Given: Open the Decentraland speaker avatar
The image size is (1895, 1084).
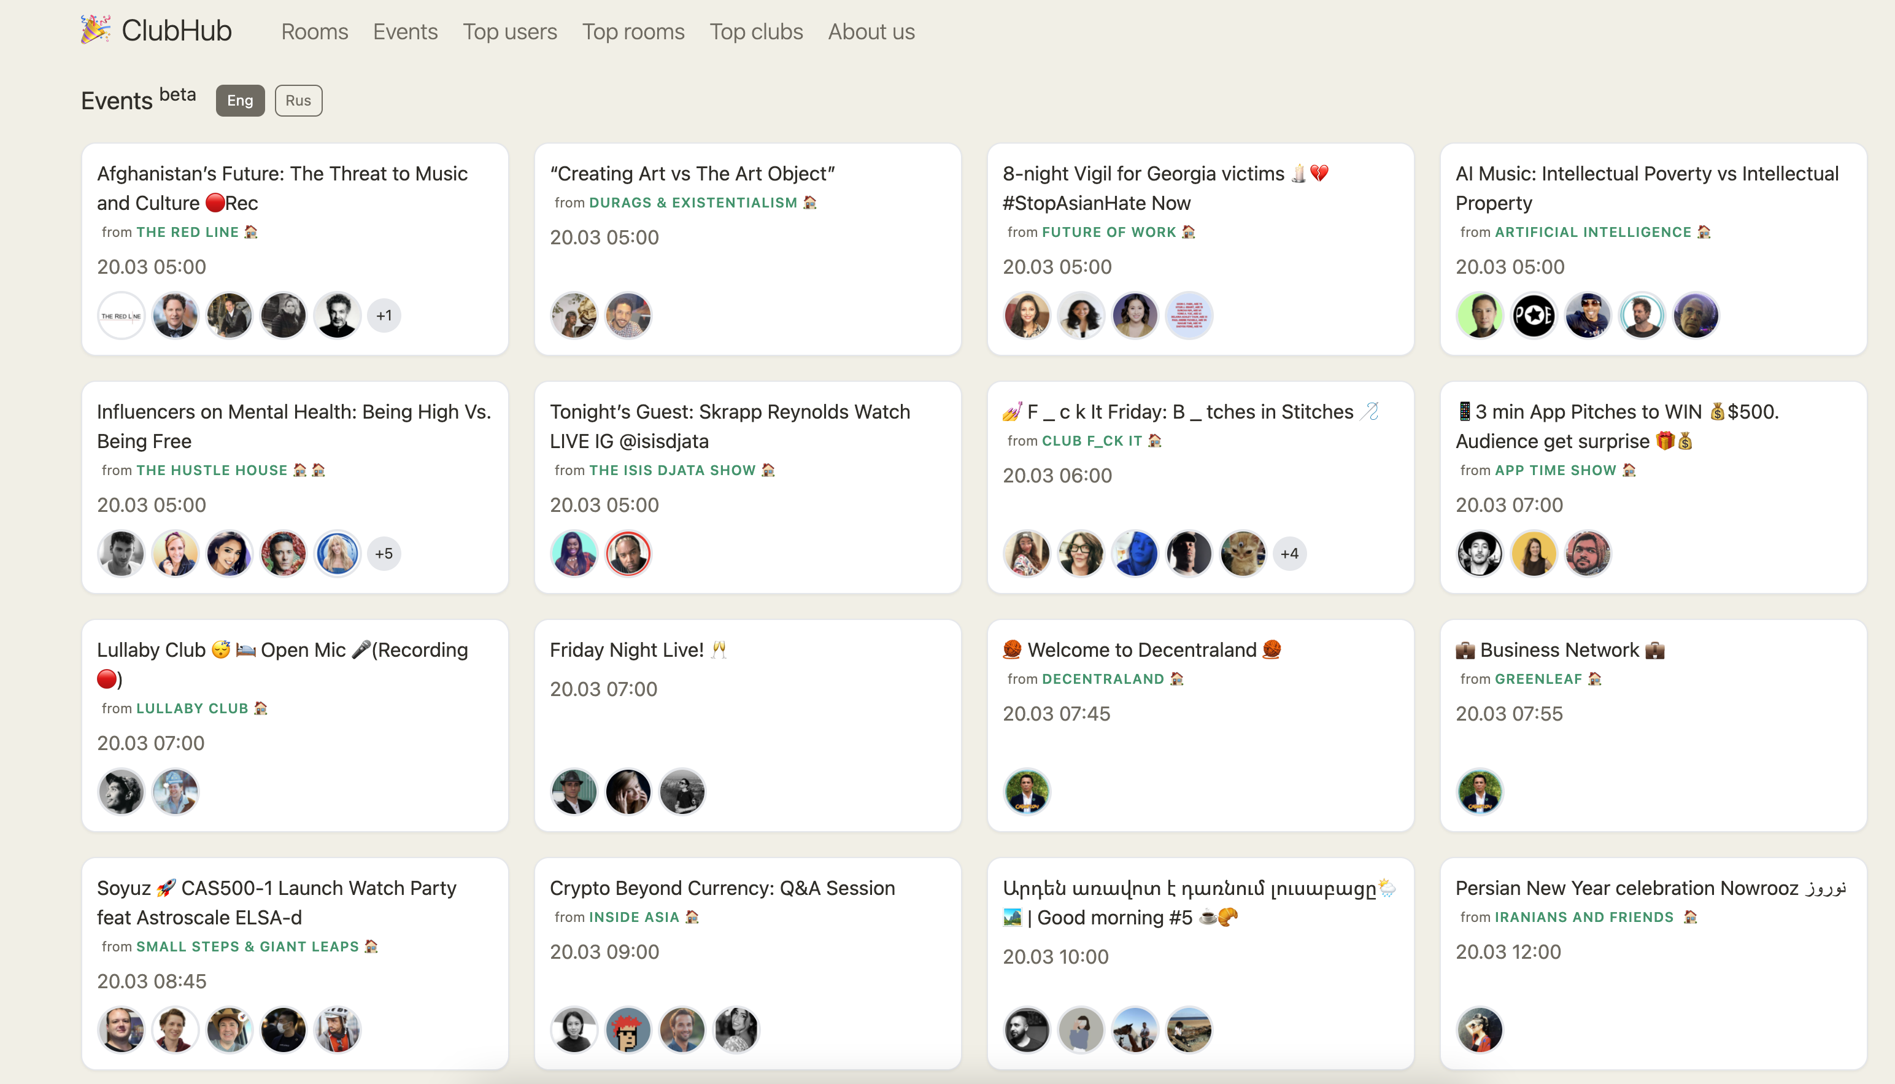Looking at the screenshot, I should (1027, 791).
